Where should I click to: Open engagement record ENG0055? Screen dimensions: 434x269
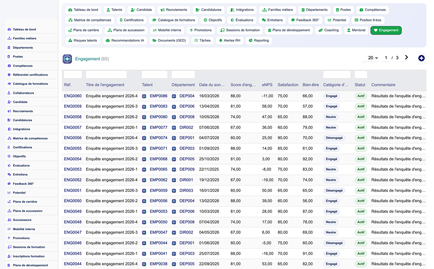coord(73,149)
